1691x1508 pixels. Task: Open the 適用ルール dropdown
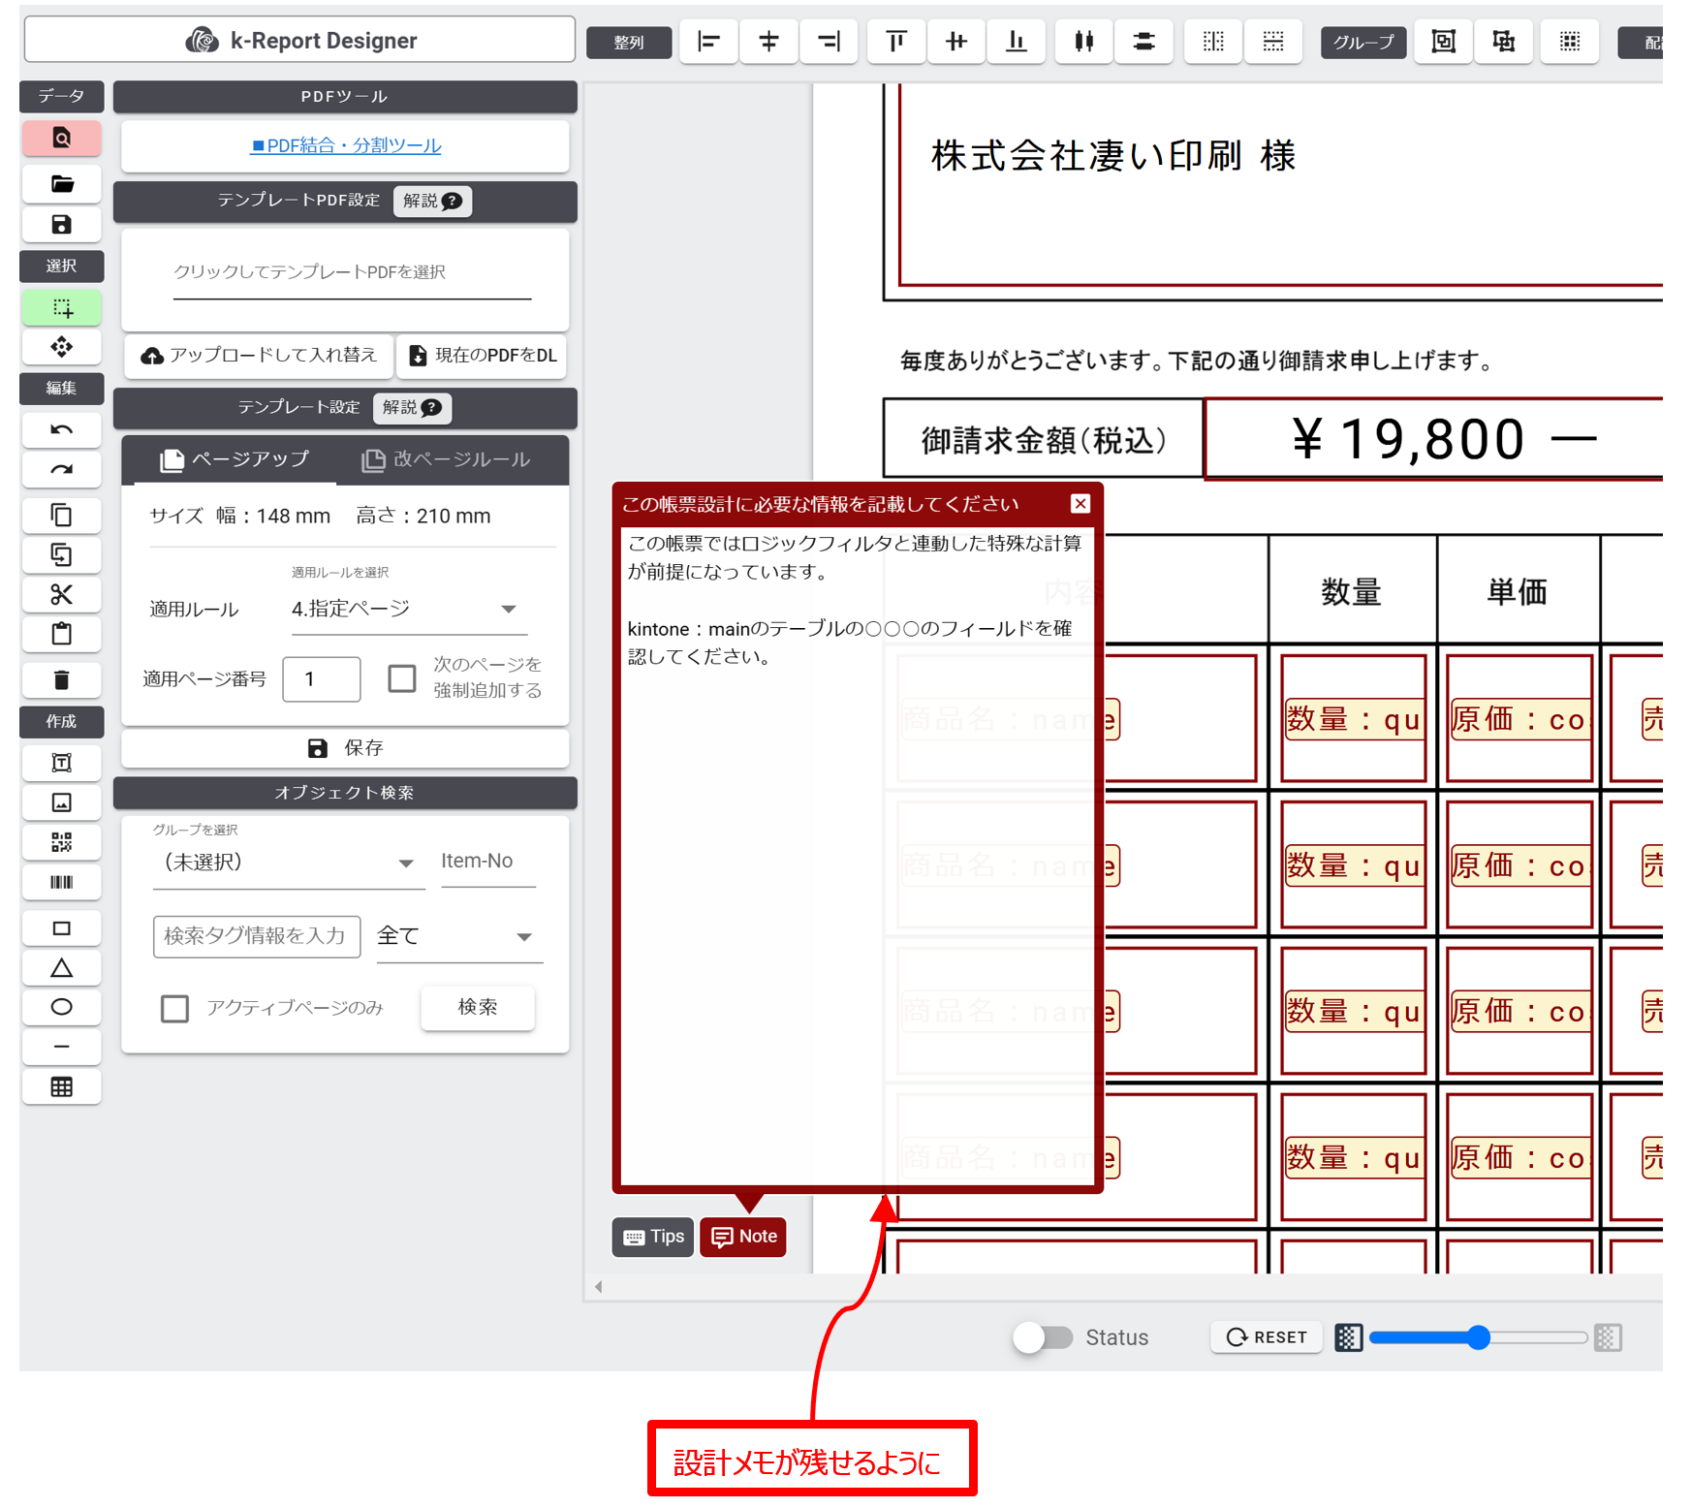[x=408, y=609]
